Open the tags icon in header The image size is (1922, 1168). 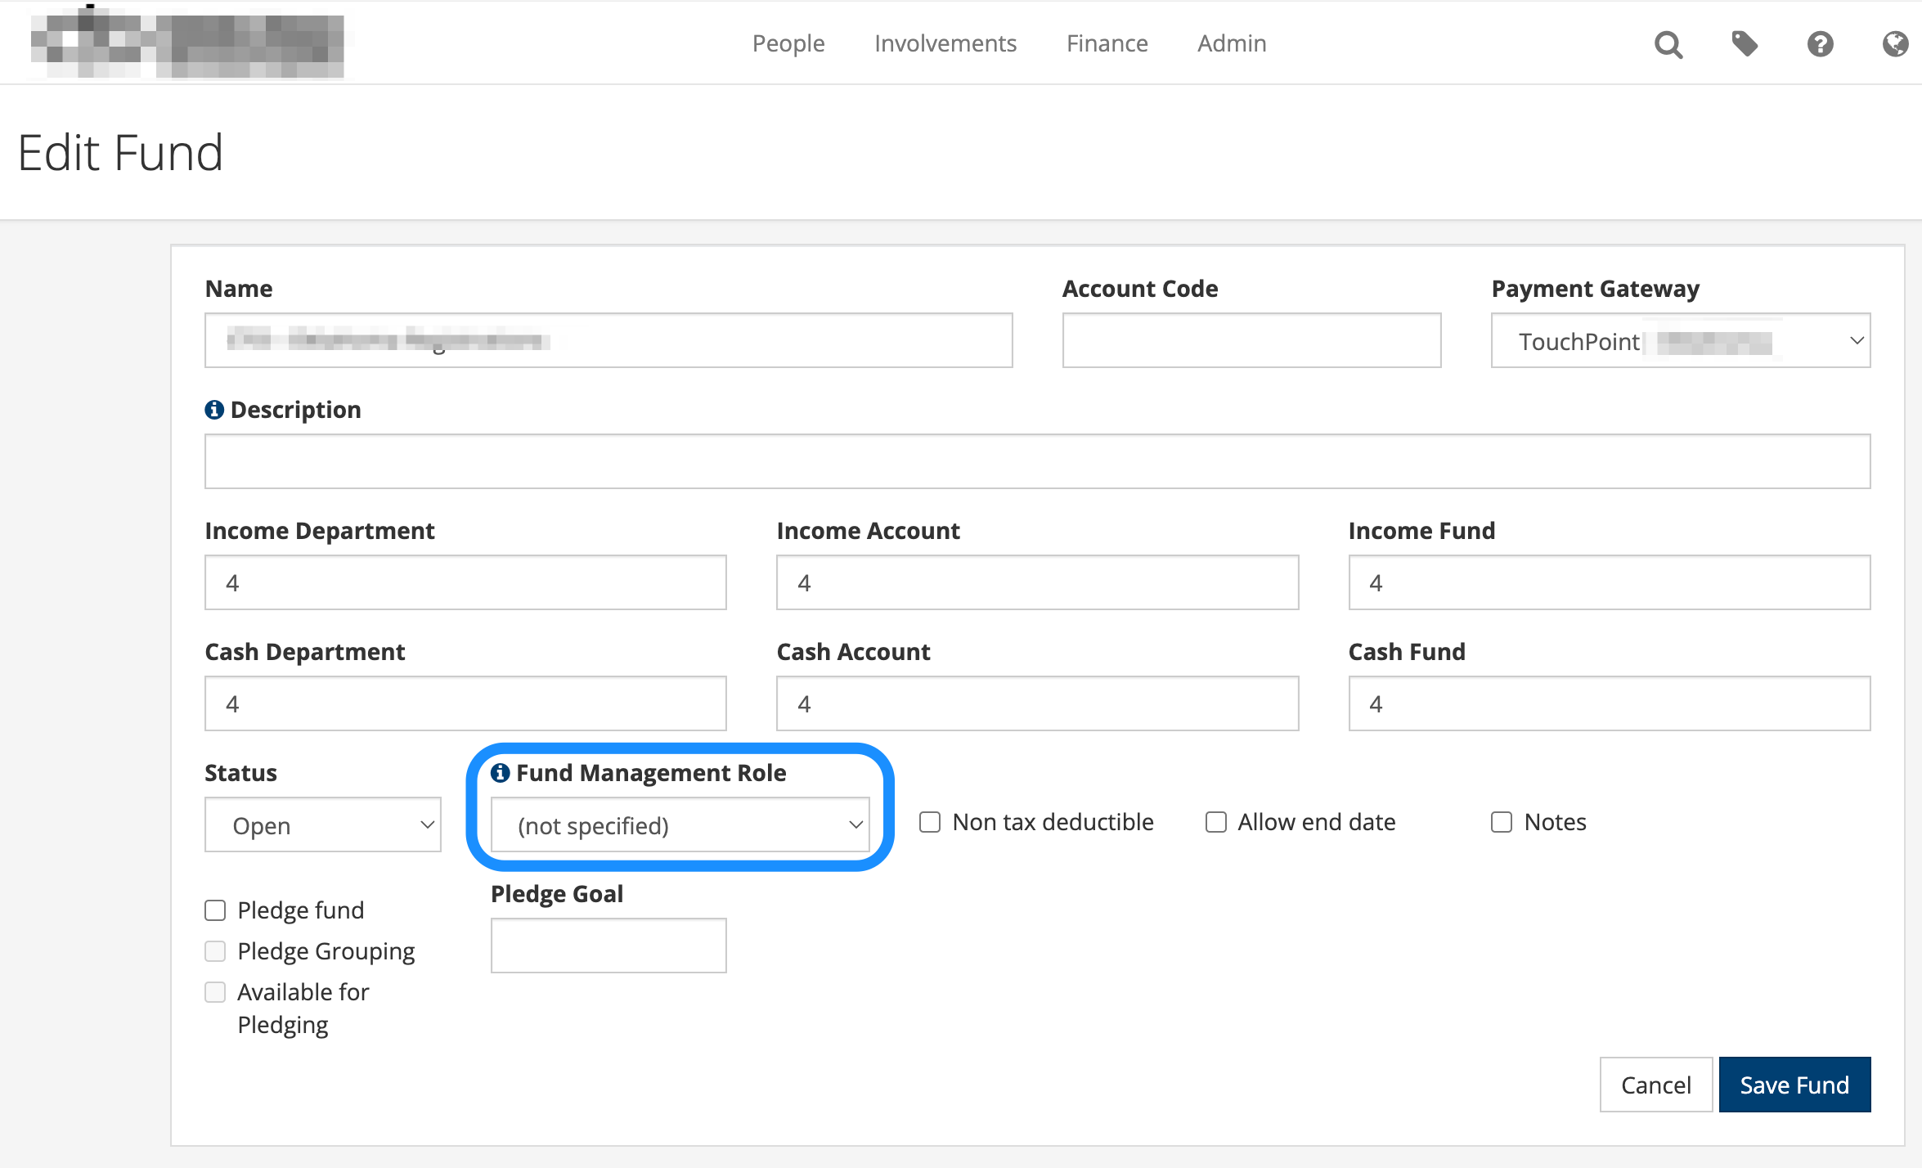coord(1745,44)
